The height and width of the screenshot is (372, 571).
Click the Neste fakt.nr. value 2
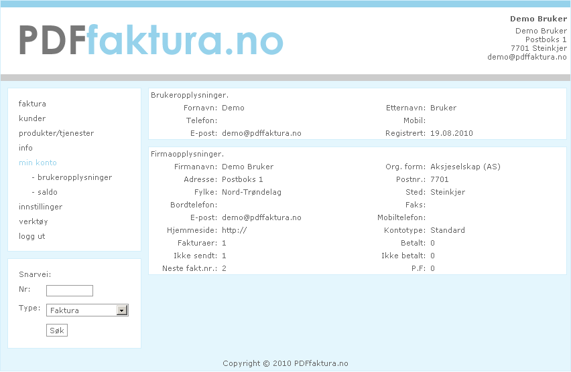[x=224, y=268]
